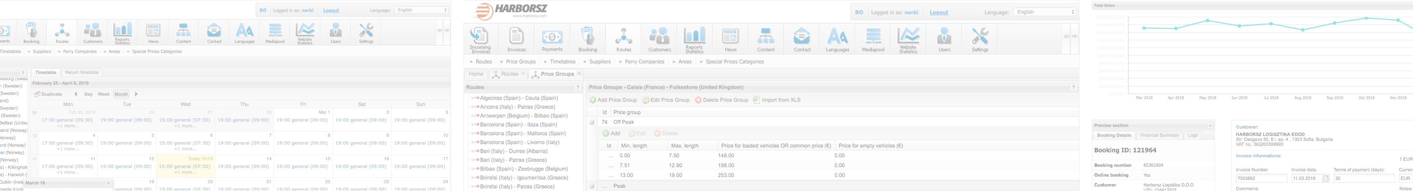1413x191 pixels.
Task: Select the Month view button
Action: point(121,94)
